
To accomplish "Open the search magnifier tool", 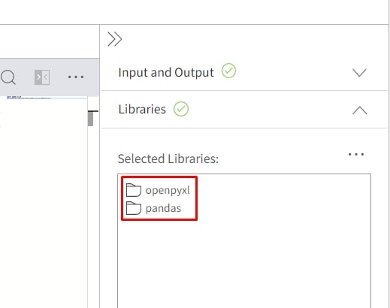I will point(8,77).
